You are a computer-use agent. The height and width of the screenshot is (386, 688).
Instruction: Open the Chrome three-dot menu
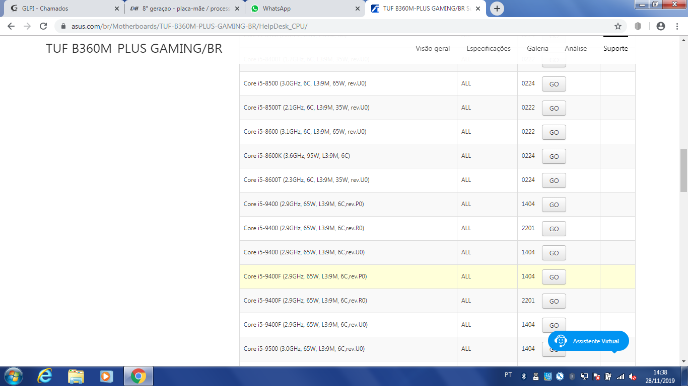pos(677,26)
